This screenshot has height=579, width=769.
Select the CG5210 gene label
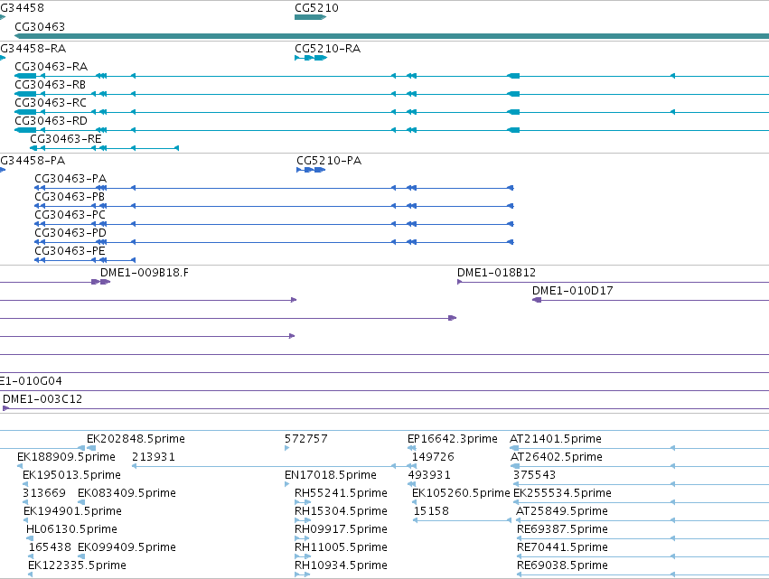tap(316, 8)
